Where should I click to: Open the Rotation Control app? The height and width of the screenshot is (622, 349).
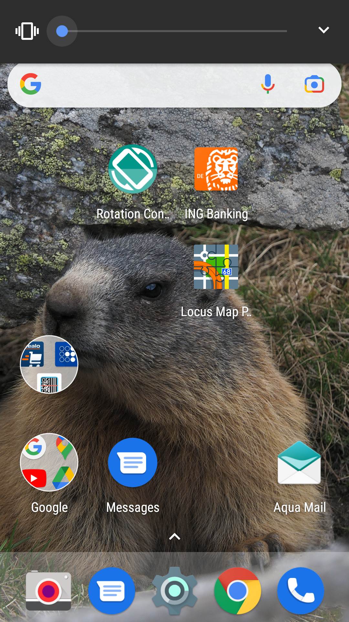pos(132,169)
